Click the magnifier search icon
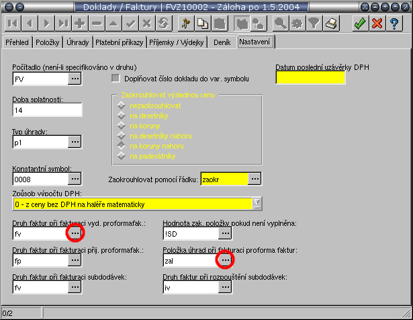The height and width of the screenshot is (320, 413). click(279, 23)
